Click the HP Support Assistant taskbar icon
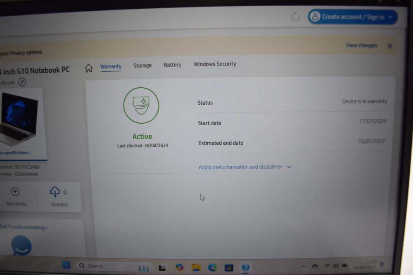 click(245, 268)
